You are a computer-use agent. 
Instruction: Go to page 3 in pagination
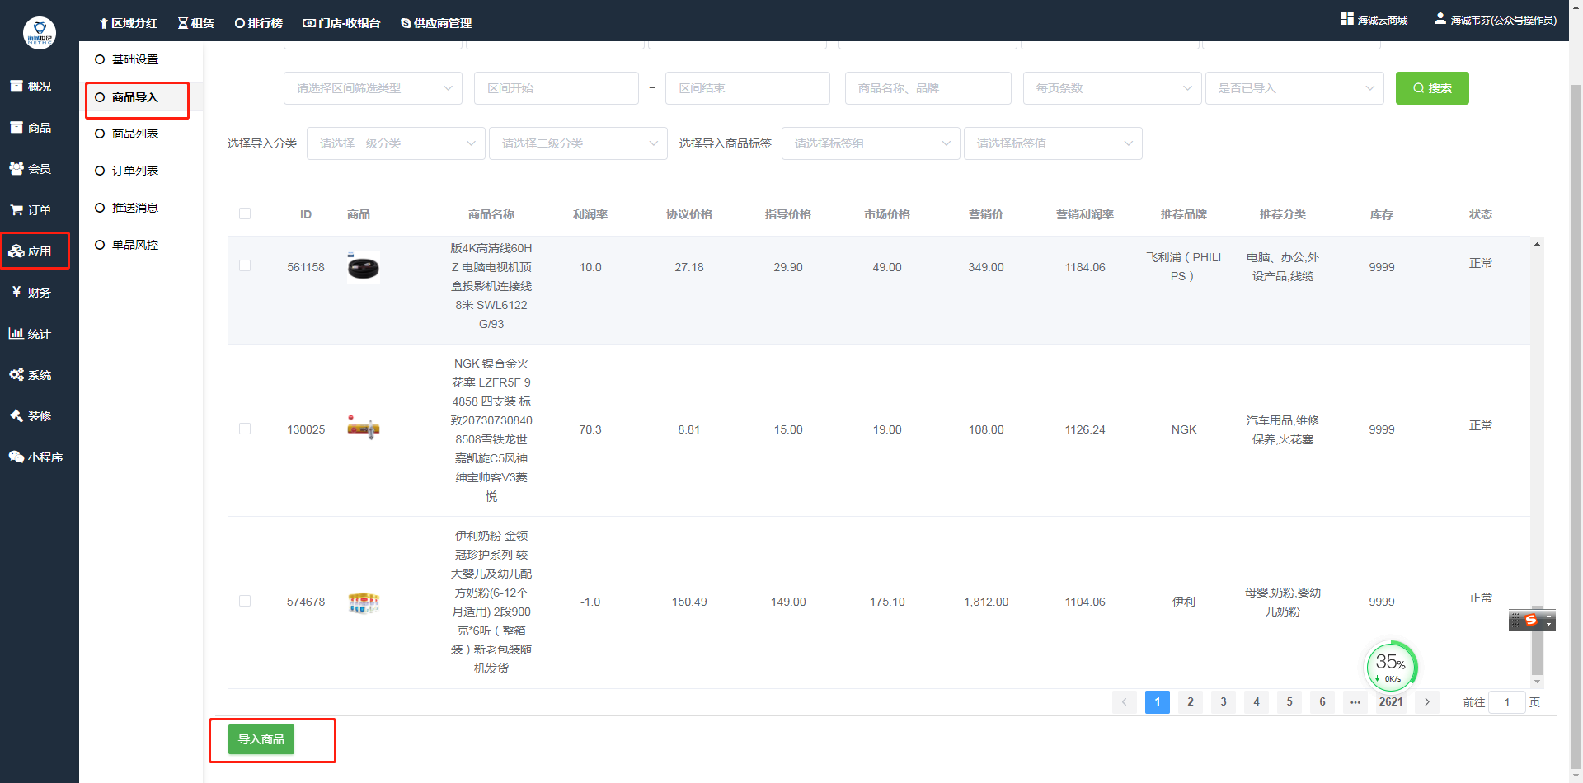(x=1224, y=702)
